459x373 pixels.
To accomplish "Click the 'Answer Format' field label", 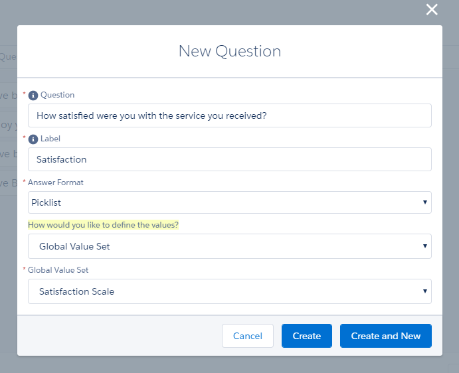I will (x=56, y=183).
